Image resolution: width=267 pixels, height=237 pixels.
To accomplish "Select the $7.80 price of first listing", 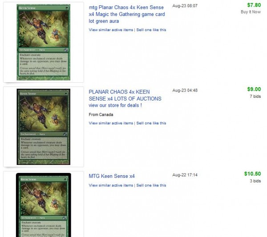I will pos(254,5).
